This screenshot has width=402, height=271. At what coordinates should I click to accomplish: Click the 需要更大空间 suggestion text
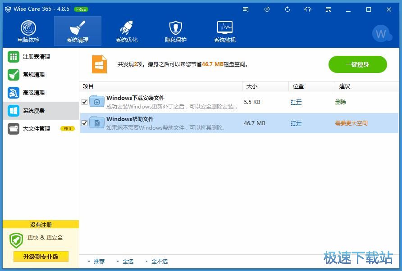[x=351, y=123]
